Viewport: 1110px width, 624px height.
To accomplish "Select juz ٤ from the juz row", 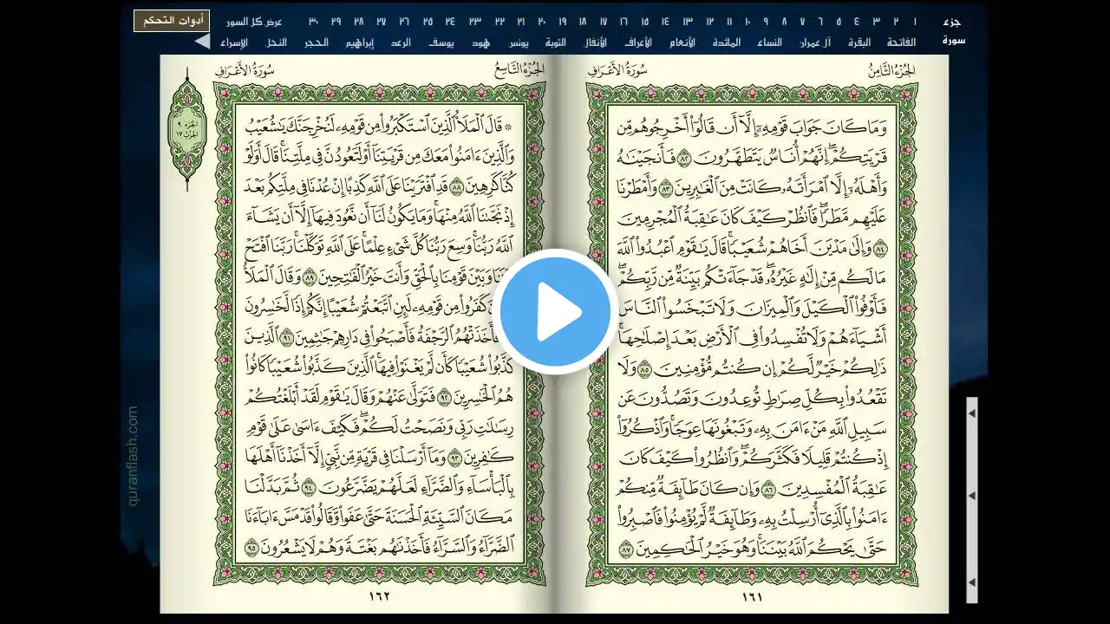I will pos(857,21).
